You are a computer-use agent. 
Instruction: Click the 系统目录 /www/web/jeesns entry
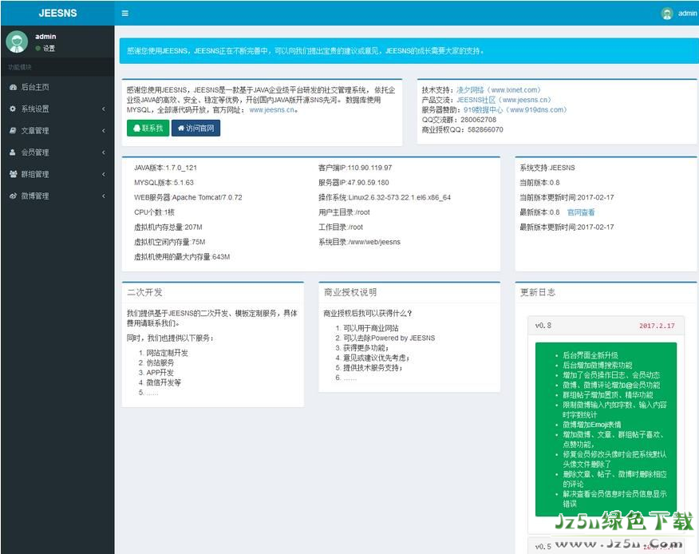click(359, 242)
